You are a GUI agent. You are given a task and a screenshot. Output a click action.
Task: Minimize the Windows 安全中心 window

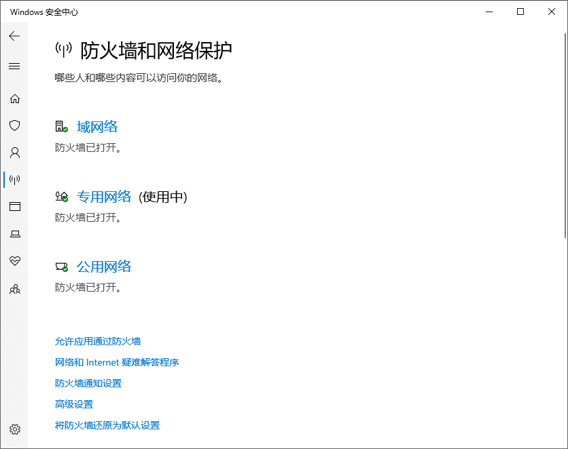point(489,12)
